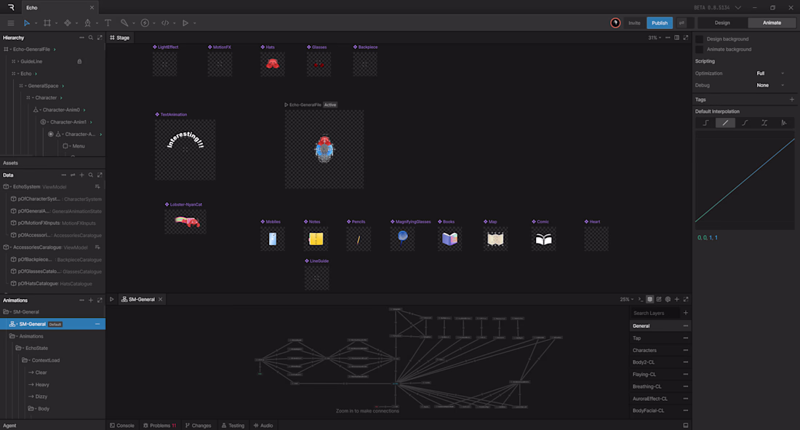Screen dimensions: 800x430
Task: Select Linear interpolation type
Action: point(725,123)
